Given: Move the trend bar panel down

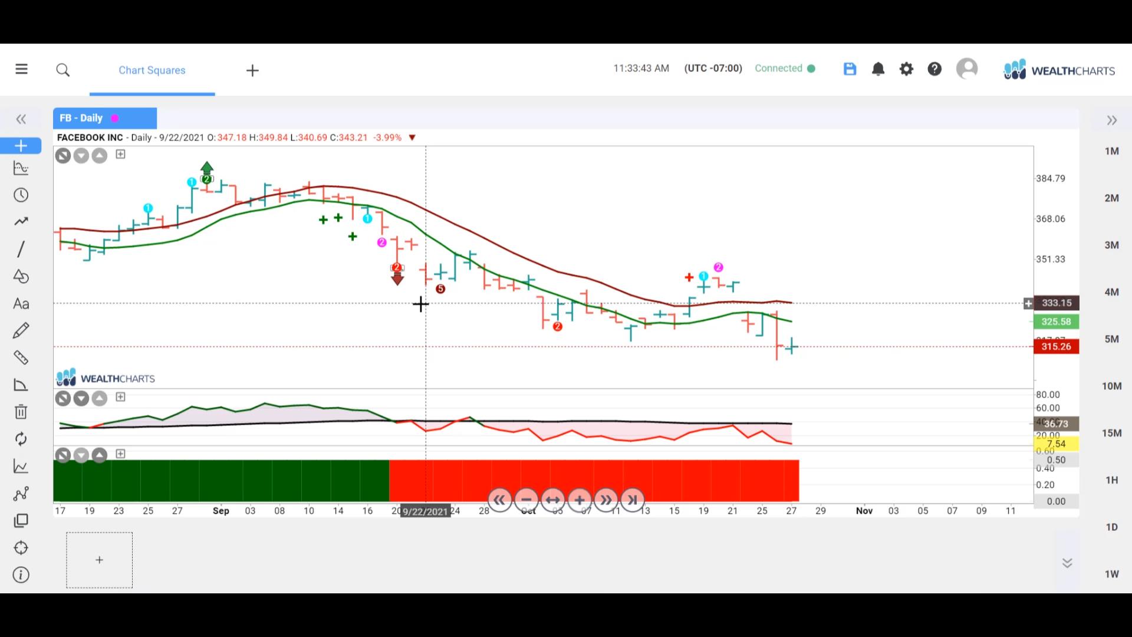Looking at the screenshot, I should pyautogui.click(x=81, y=455).
